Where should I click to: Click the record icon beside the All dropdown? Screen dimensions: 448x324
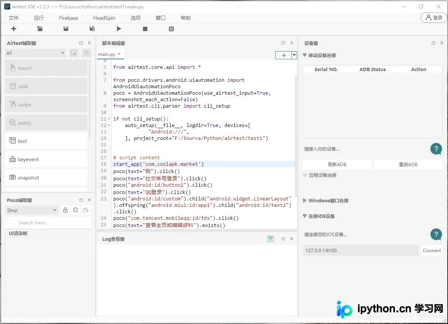[x=74, y=53]
